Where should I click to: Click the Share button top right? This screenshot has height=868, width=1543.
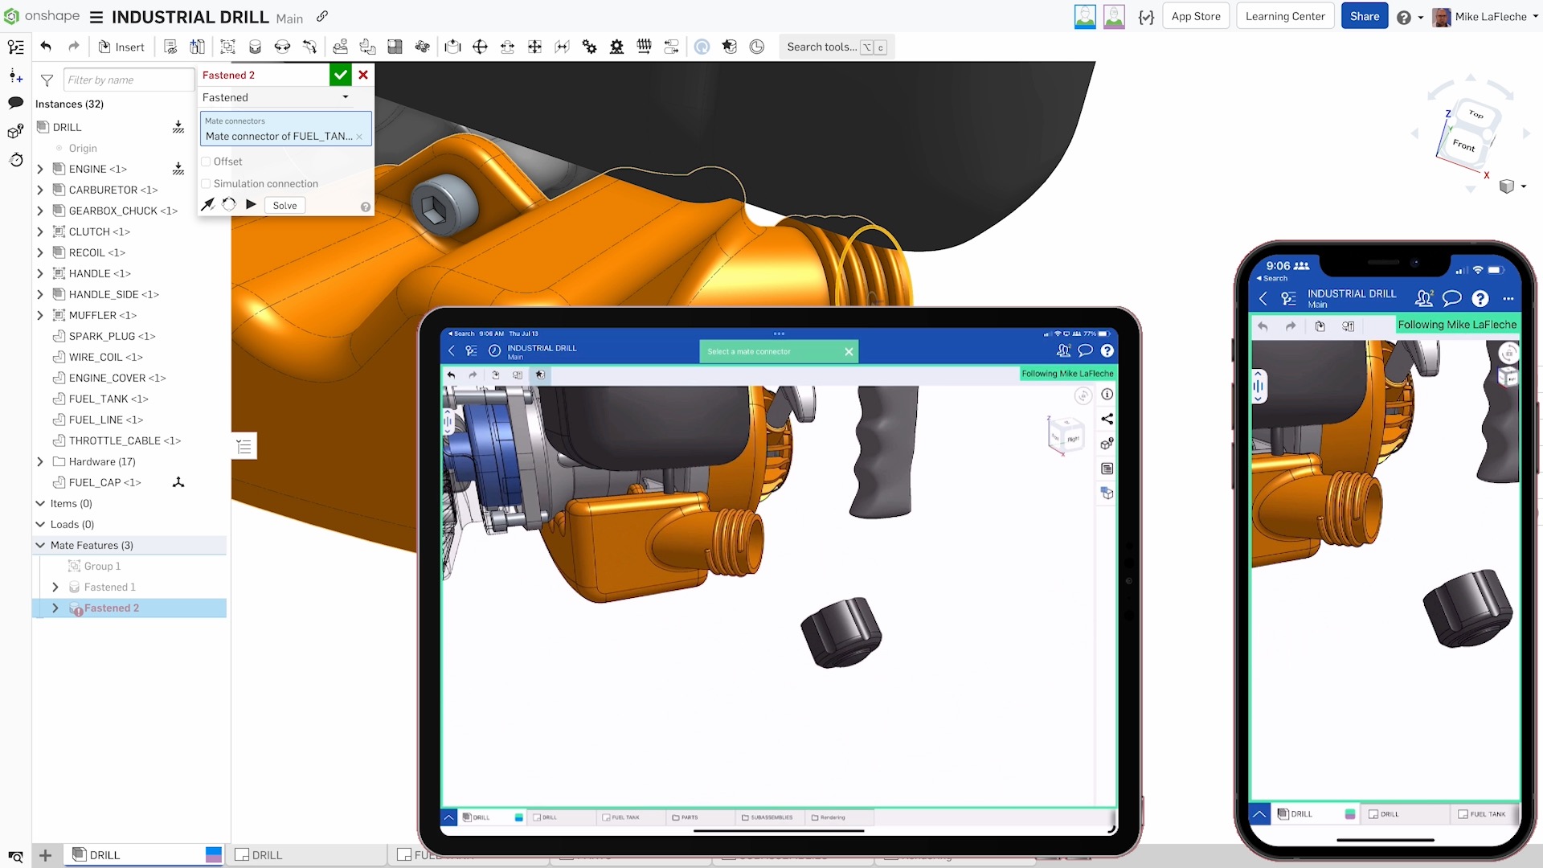pyautogui.click(x=1364, y=16)
